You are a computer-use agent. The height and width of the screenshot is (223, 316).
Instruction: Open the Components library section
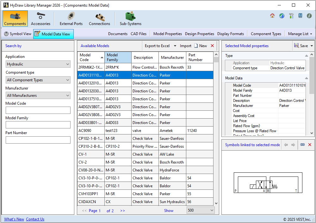click(15, 19)
